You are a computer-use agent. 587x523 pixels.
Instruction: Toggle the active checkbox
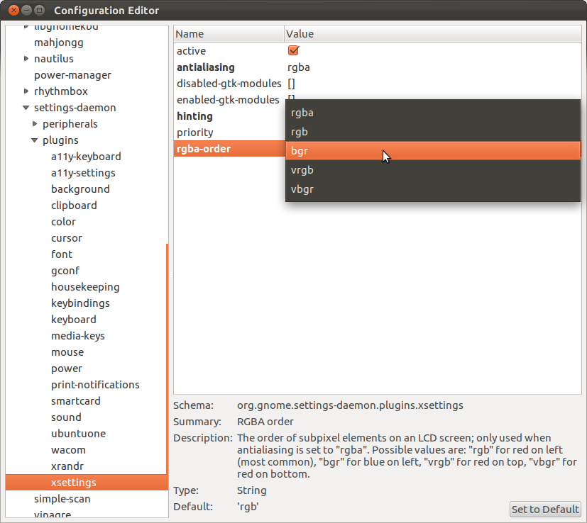tap(293, 51)
